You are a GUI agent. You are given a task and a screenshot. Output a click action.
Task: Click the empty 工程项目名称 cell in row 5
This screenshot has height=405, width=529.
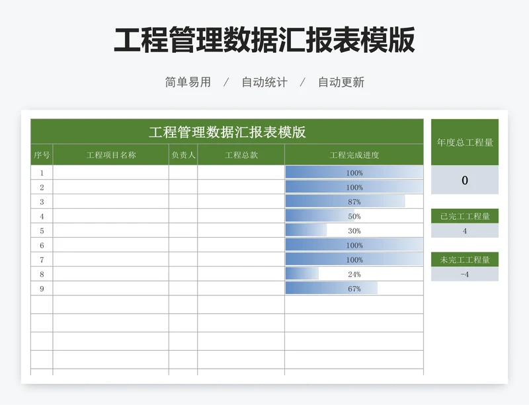click(111, 231)
